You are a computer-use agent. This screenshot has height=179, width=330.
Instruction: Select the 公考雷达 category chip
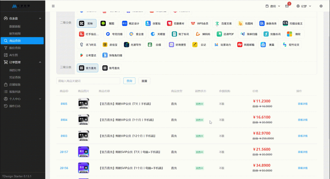click(88, 55)
